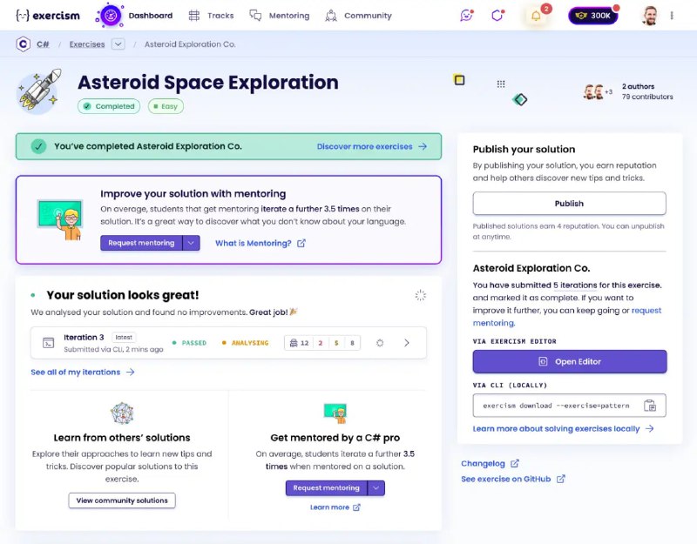Navigate to the Community section
The image size is (697, 544).
358,16
